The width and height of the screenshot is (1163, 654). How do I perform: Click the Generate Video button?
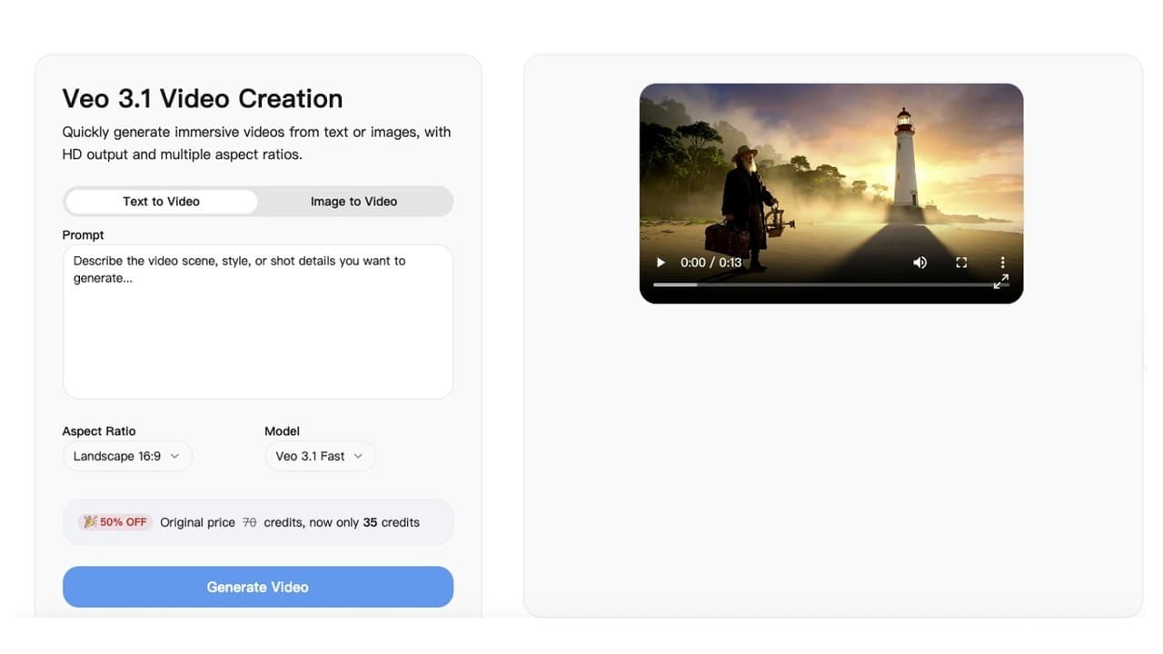[257, 587]
